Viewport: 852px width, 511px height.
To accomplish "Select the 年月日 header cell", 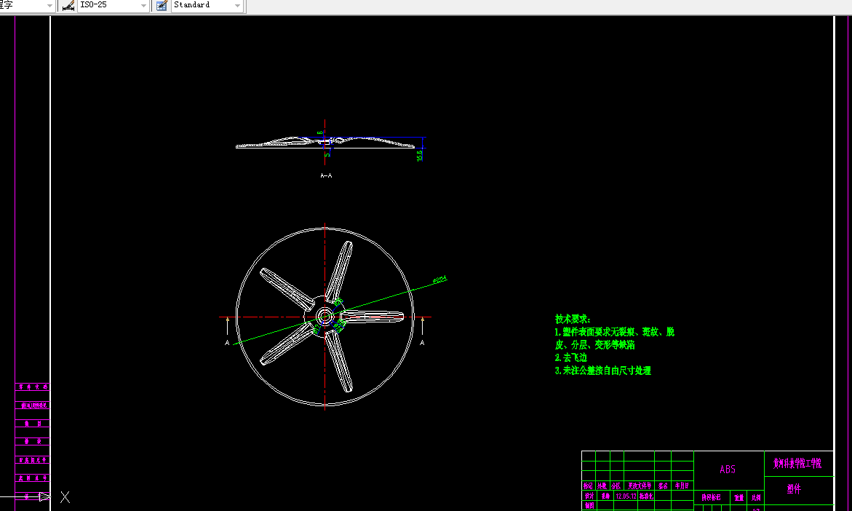I will tap(682, 486).
